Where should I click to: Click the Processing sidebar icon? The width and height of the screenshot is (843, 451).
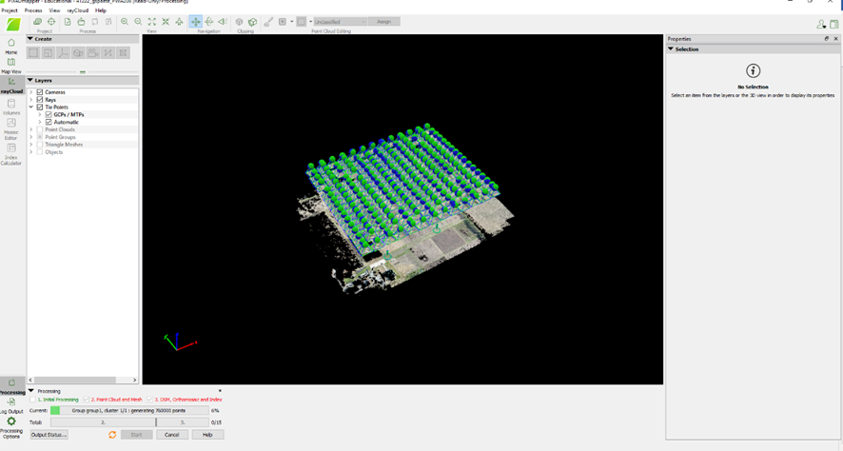pyautogui.click(x=11, y=386)
